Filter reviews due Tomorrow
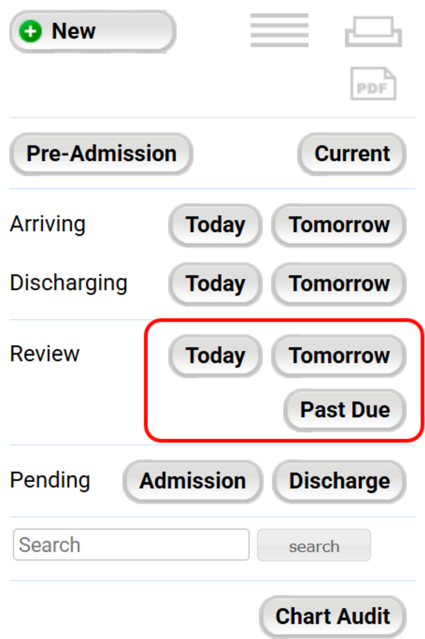This screenshot has height=639, width=425. [x=339, y=356]
